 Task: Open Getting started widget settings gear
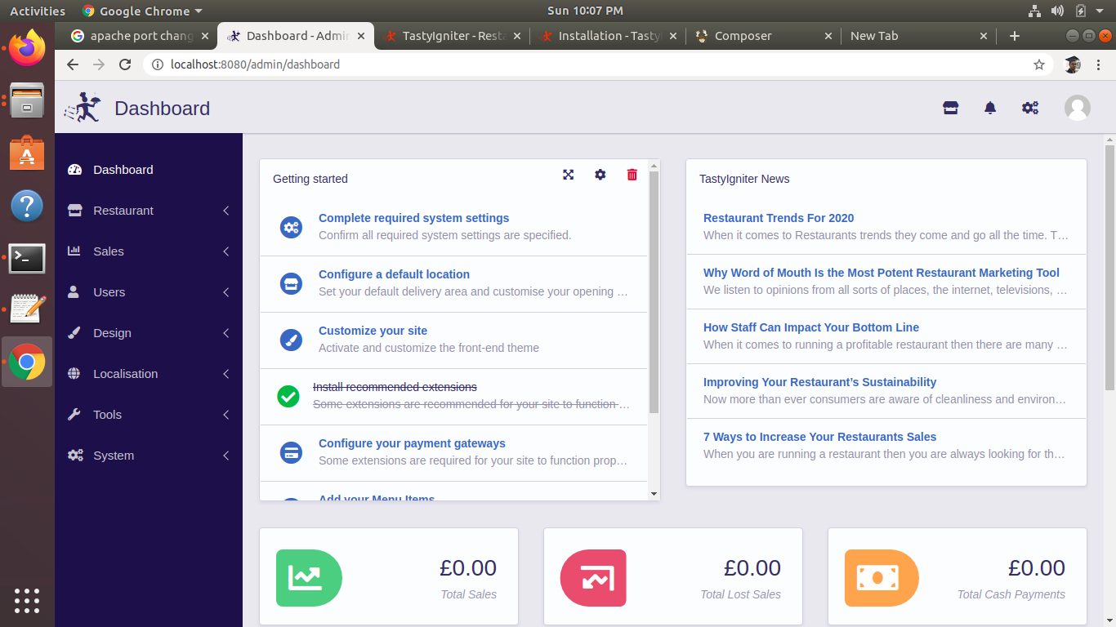click(600, 175)
